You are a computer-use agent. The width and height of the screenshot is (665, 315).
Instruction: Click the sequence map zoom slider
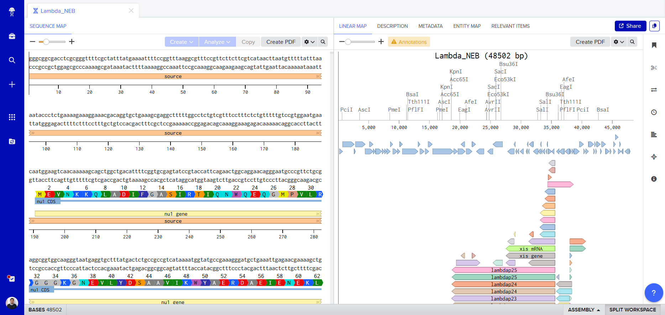[52, 42]
